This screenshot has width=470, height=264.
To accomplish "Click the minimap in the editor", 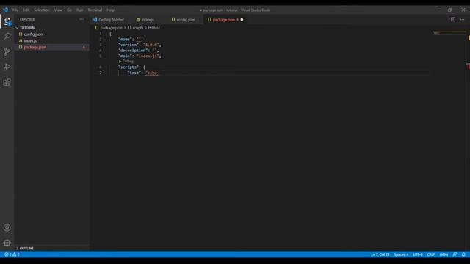I will pyautogui.click(x=449, y=33).
